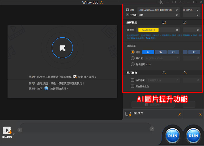Viewport: 204px width, 146px height.
Task: Click the GPU chip icon
Action: tap(127, 10)
